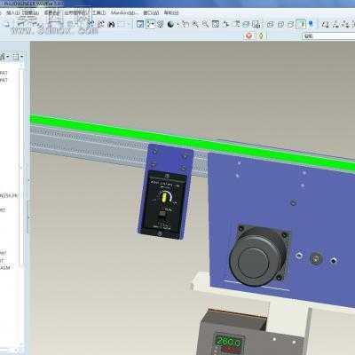Open the Reorient view icon
Screen dimensions: 355x355
tap(226, 24)
